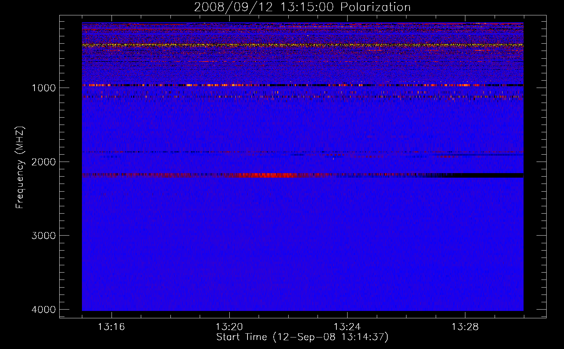Select the 'Frequency (MHZ)' axis label
Image resolution: width=564 pixels, height=349 pixels.
20,168
